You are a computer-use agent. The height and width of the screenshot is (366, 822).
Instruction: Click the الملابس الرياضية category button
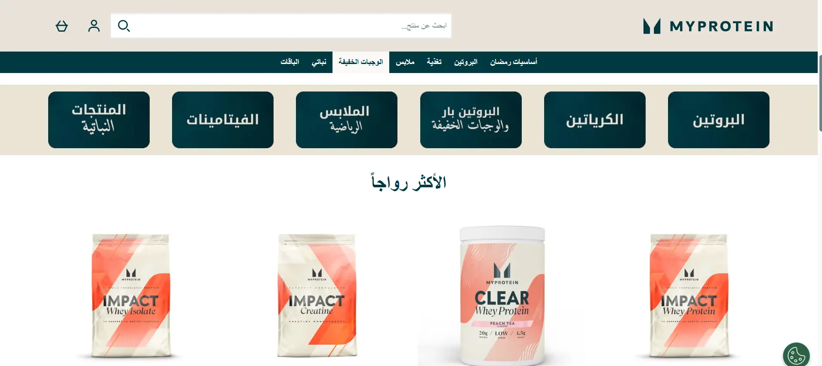[347, 120]
